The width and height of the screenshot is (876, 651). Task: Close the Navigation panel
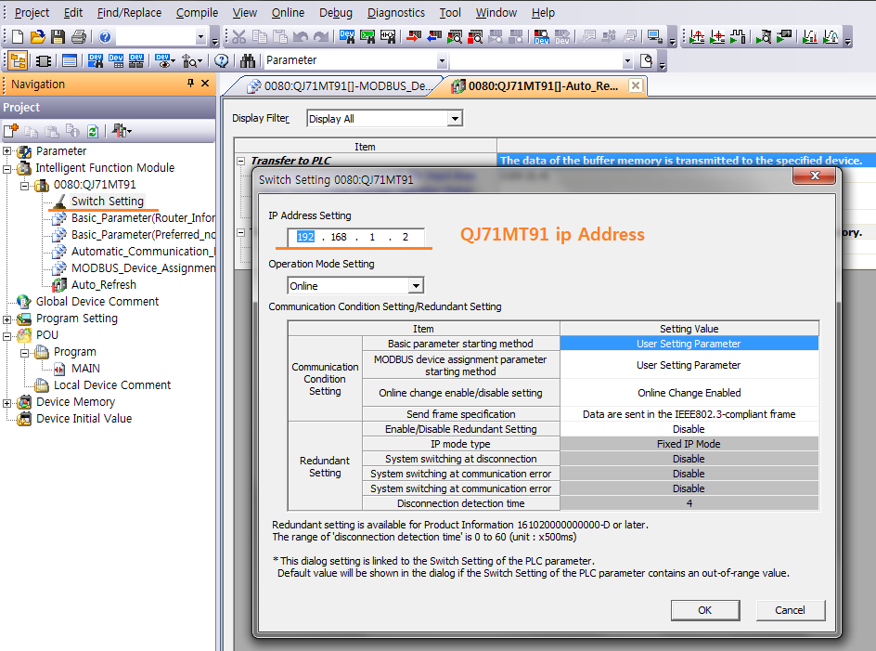click(205, 84)
